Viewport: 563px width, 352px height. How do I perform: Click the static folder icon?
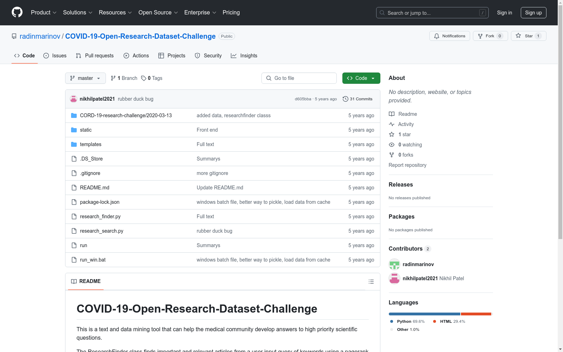coord(74,130)
